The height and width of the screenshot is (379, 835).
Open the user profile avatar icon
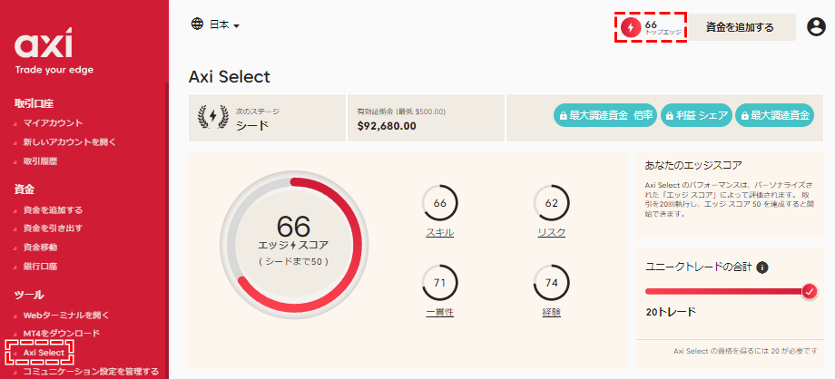[x=816, y=26]
